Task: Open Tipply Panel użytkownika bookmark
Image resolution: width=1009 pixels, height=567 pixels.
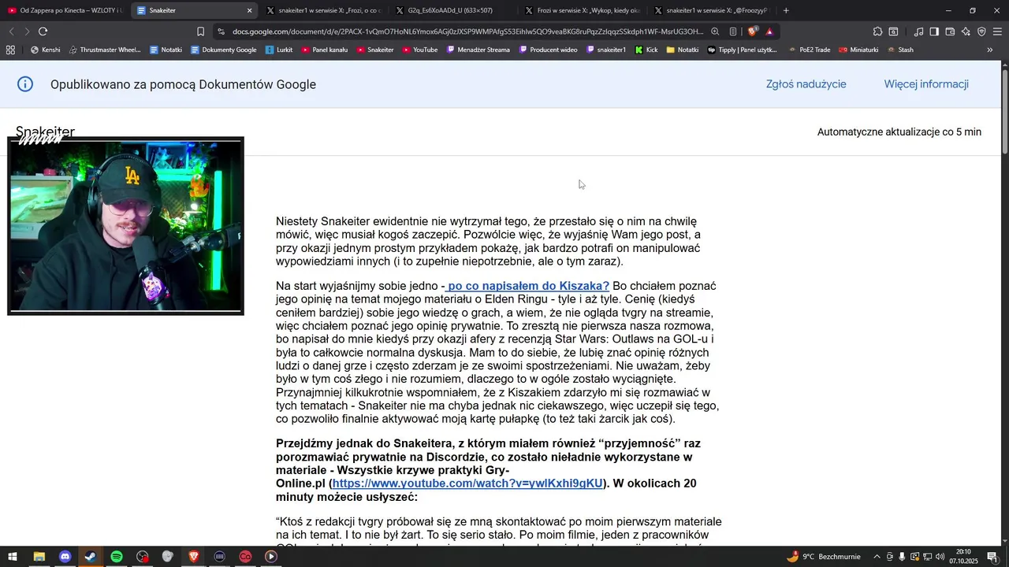Action: (742, 50)
